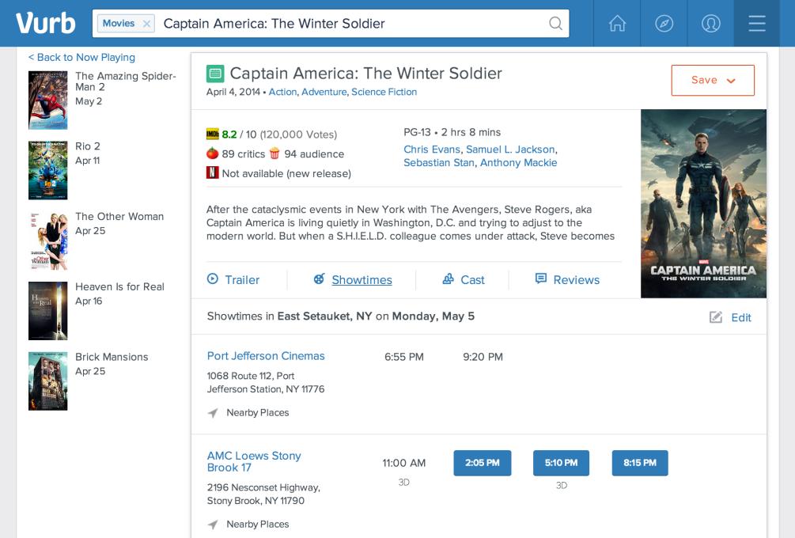795x538 pixels.
Task: Open Port Jefferson Cinemas link
Action: pos(266,356)
